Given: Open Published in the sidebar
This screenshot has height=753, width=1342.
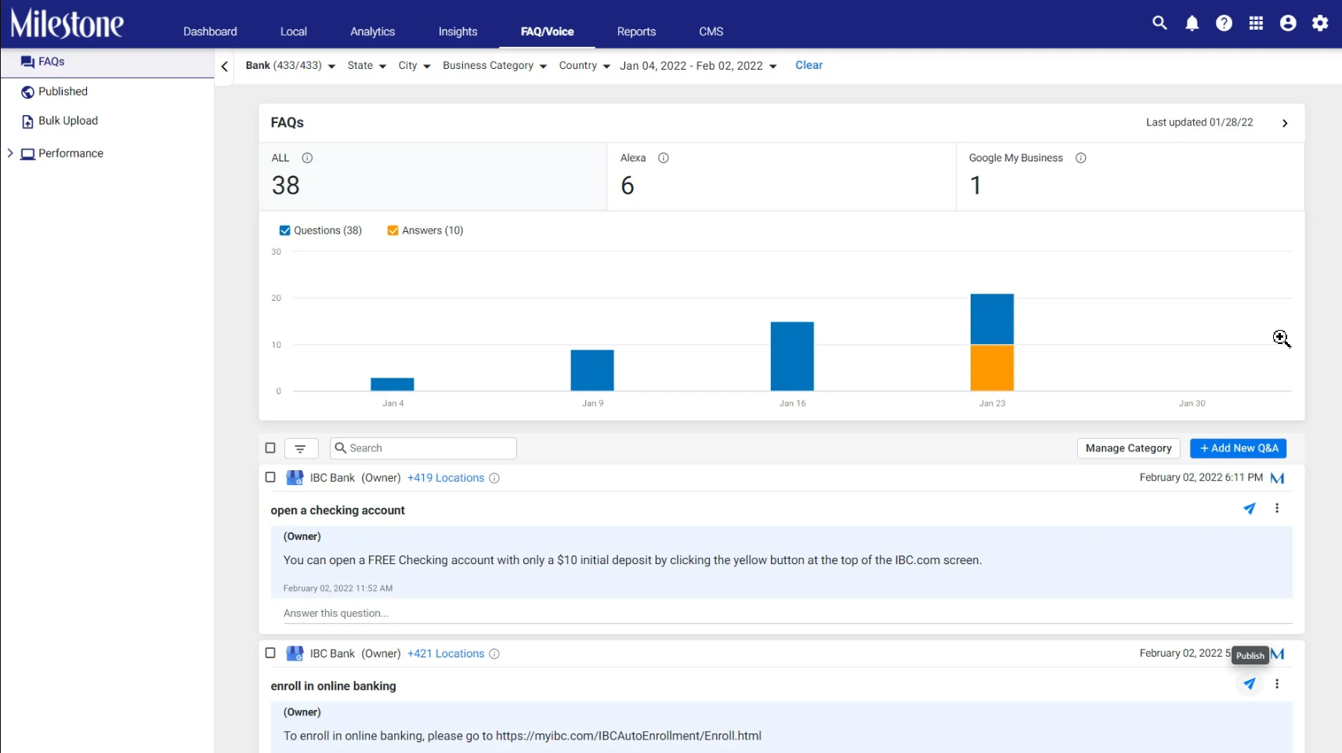Looking at the screenshot, I should coord(63,92).
